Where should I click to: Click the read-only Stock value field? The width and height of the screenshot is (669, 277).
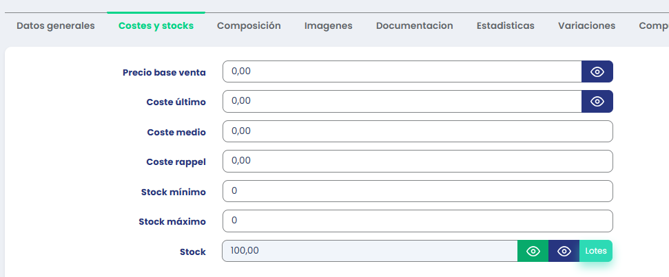369,251
